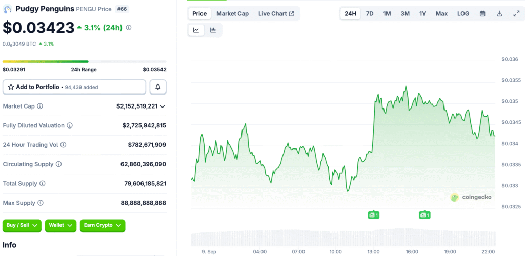Image resolution: width=525 pixels, height=256 pixels.
Task: Click the volume bars below the chart
Action: tap(343, 237)
